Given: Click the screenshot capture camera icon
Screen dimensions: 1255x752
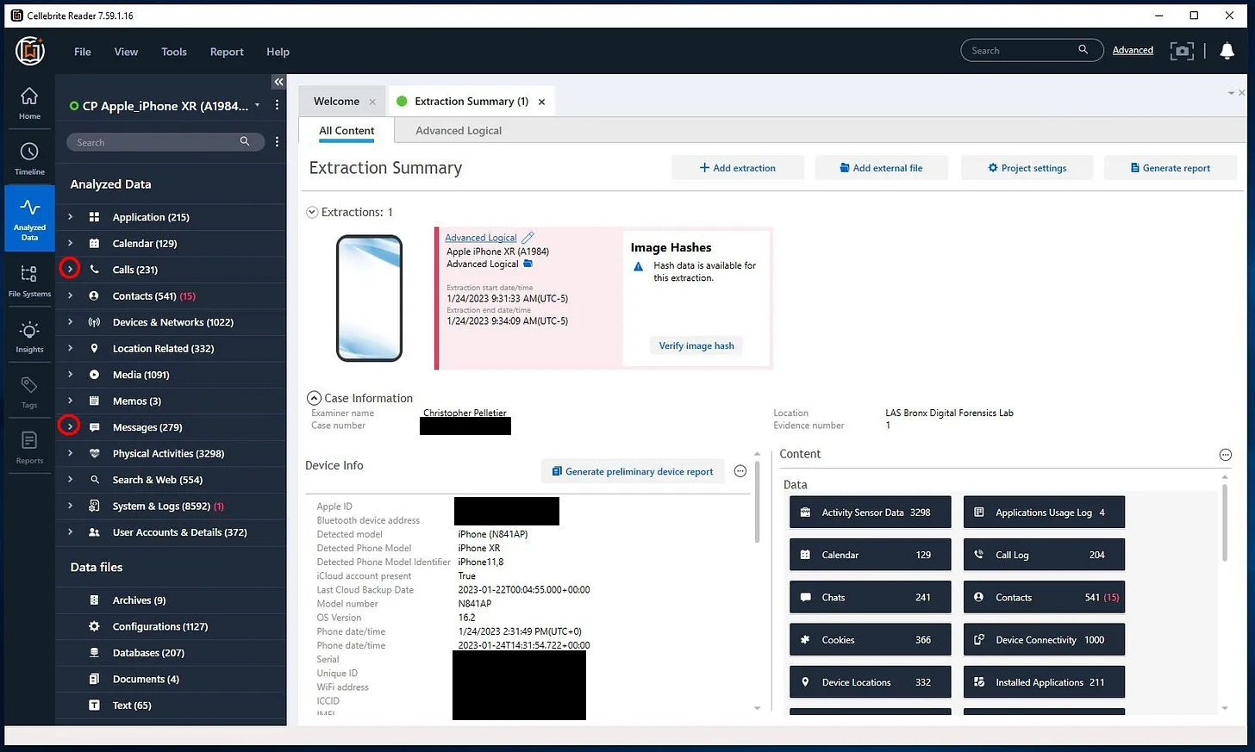Looking at the screenshot, I should coord(1182,51).
